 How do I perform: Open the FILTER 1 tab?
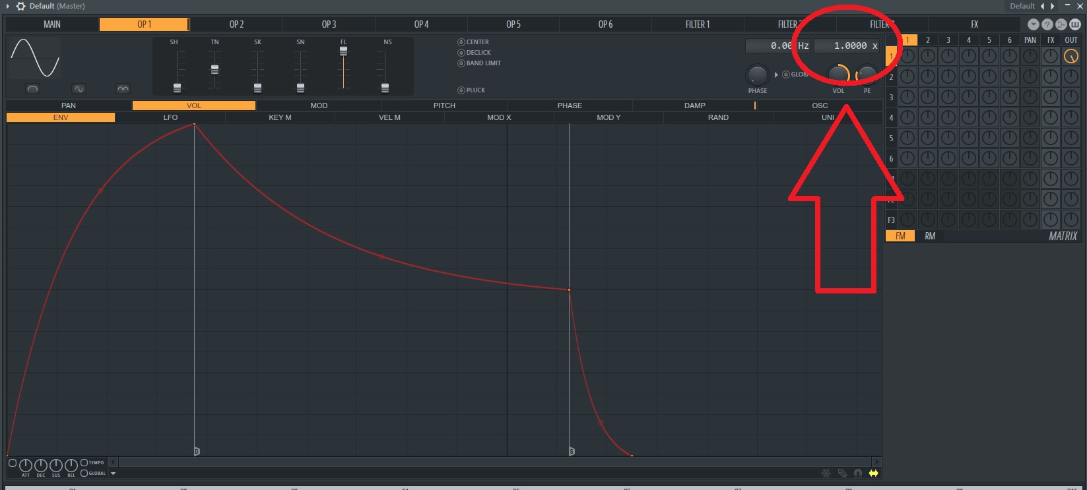(x=698, y=24)
